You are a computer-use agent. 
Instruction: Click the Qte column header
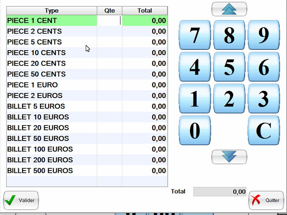coord(109,11)
